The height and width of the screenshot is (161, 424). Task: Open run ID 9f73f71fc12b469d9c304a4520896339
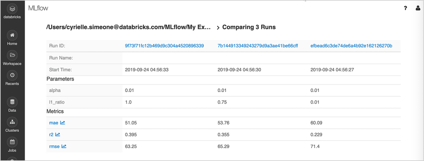tap(164, 46)
